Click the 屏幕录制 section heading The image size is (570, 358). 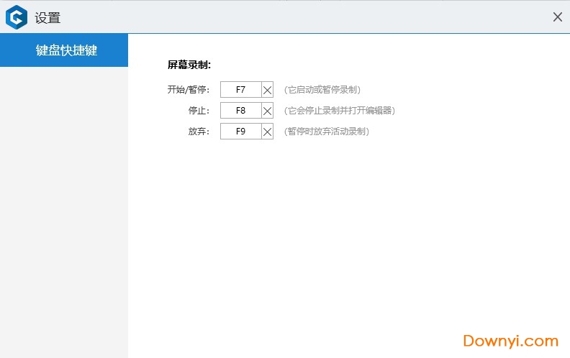tap(189, 65)
